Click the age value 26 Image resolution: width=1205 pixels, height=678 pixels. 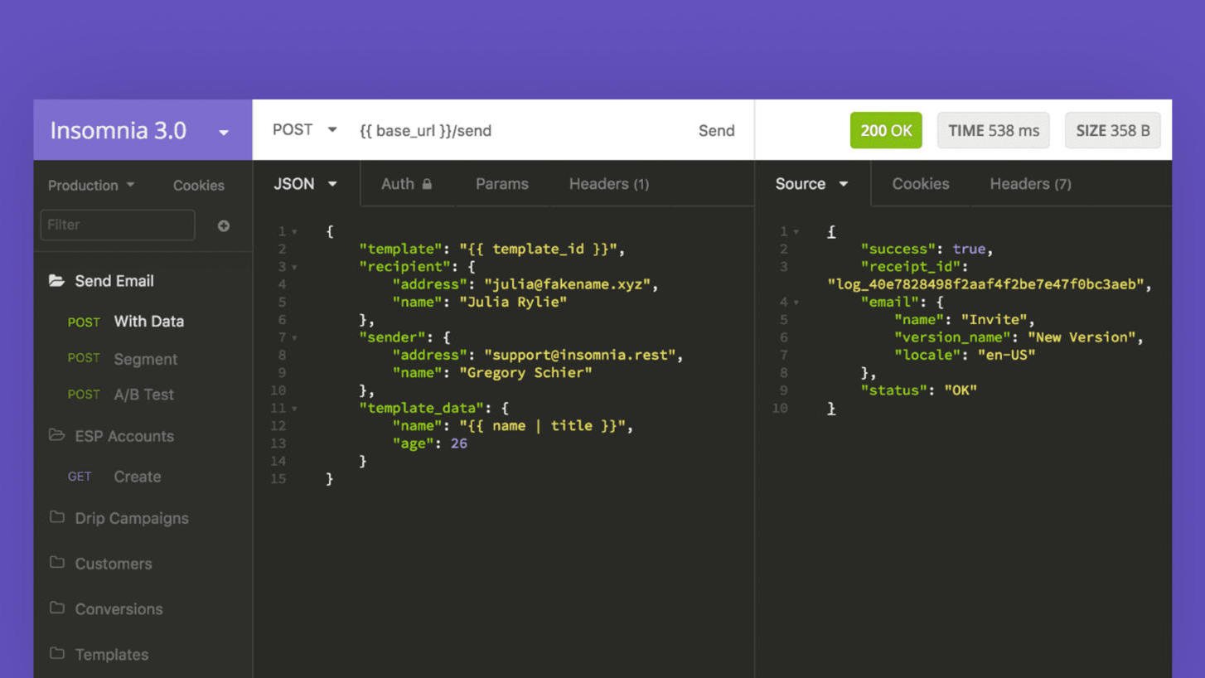[x=459, y=443]
